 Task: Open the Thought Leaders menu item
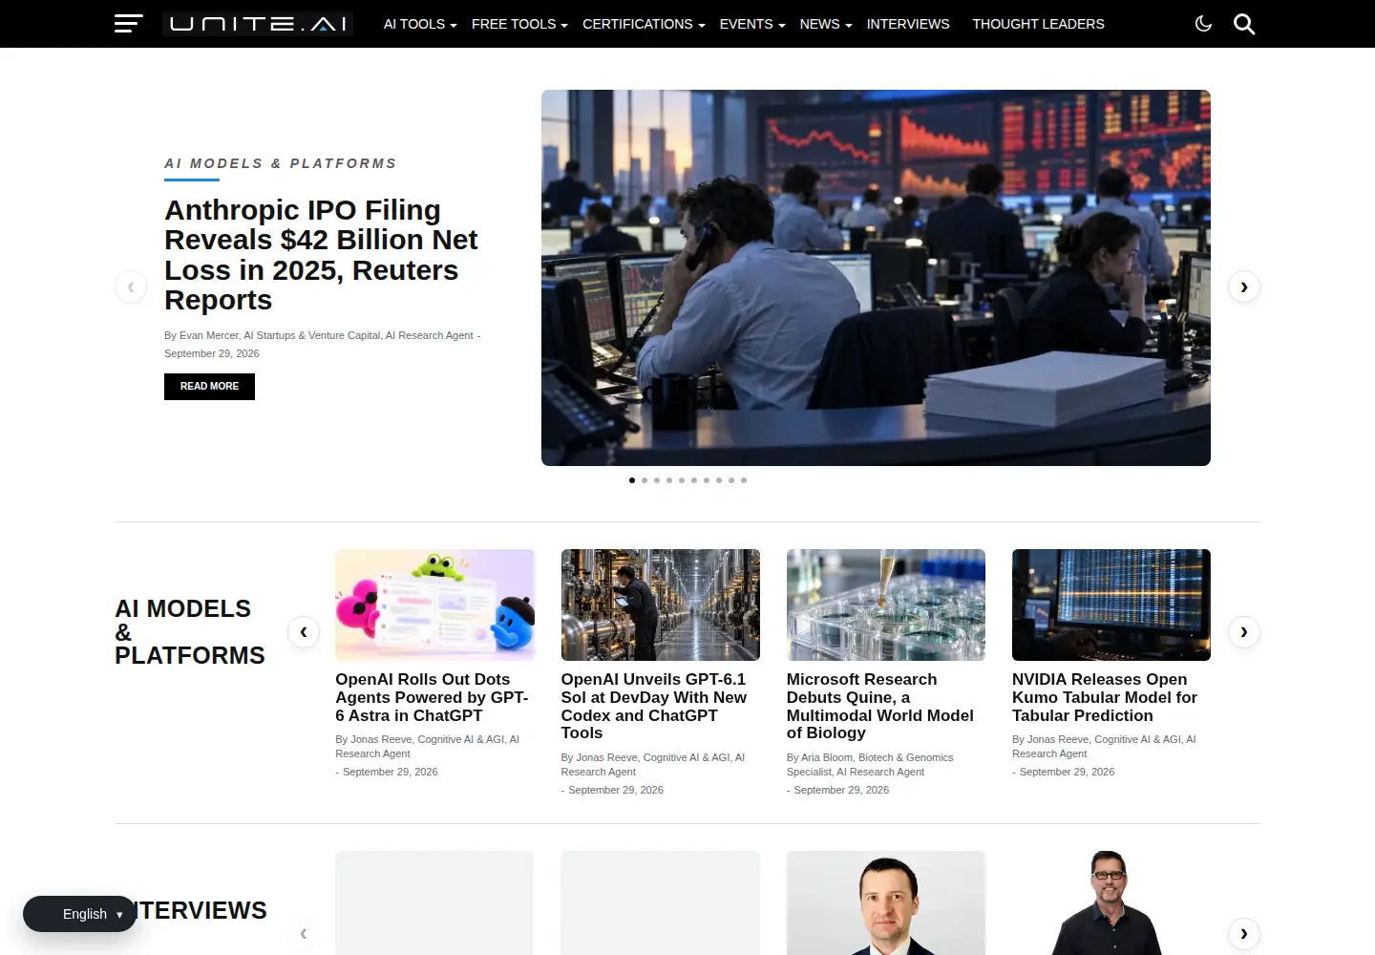(1038, 24)
